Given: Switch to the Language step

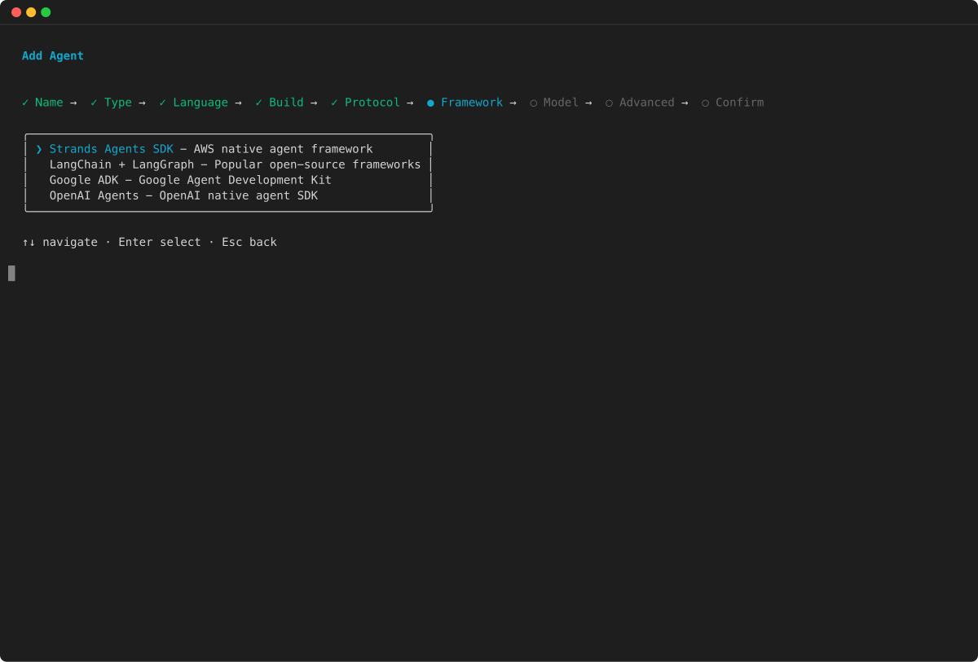Looking at the screenshot, I should [200, 102].
